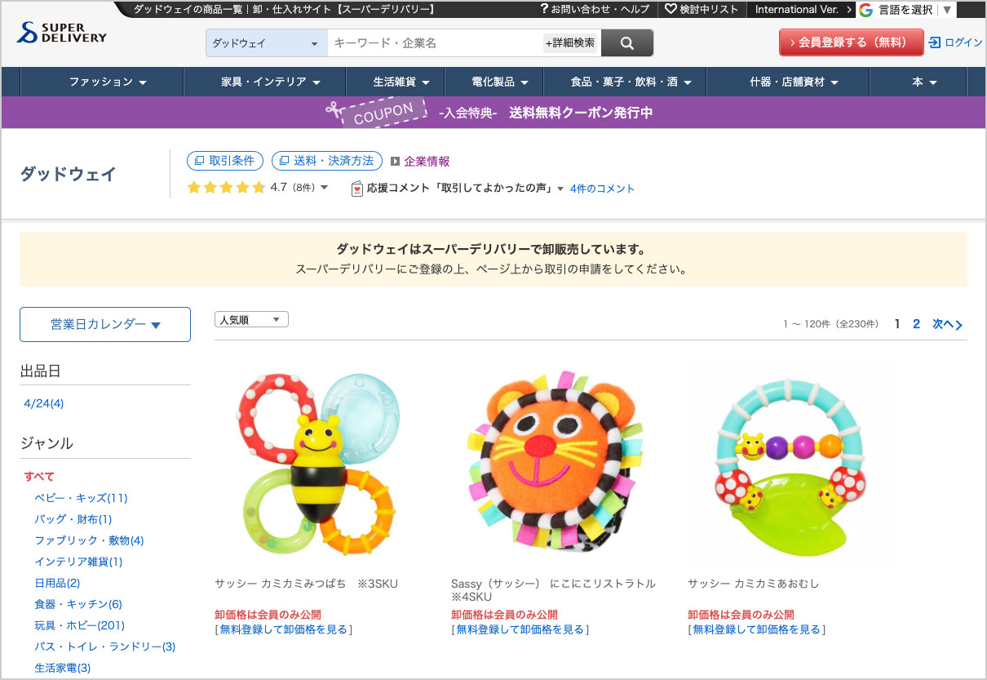
Task: Click the heart comment note icon
Action: 356,189
